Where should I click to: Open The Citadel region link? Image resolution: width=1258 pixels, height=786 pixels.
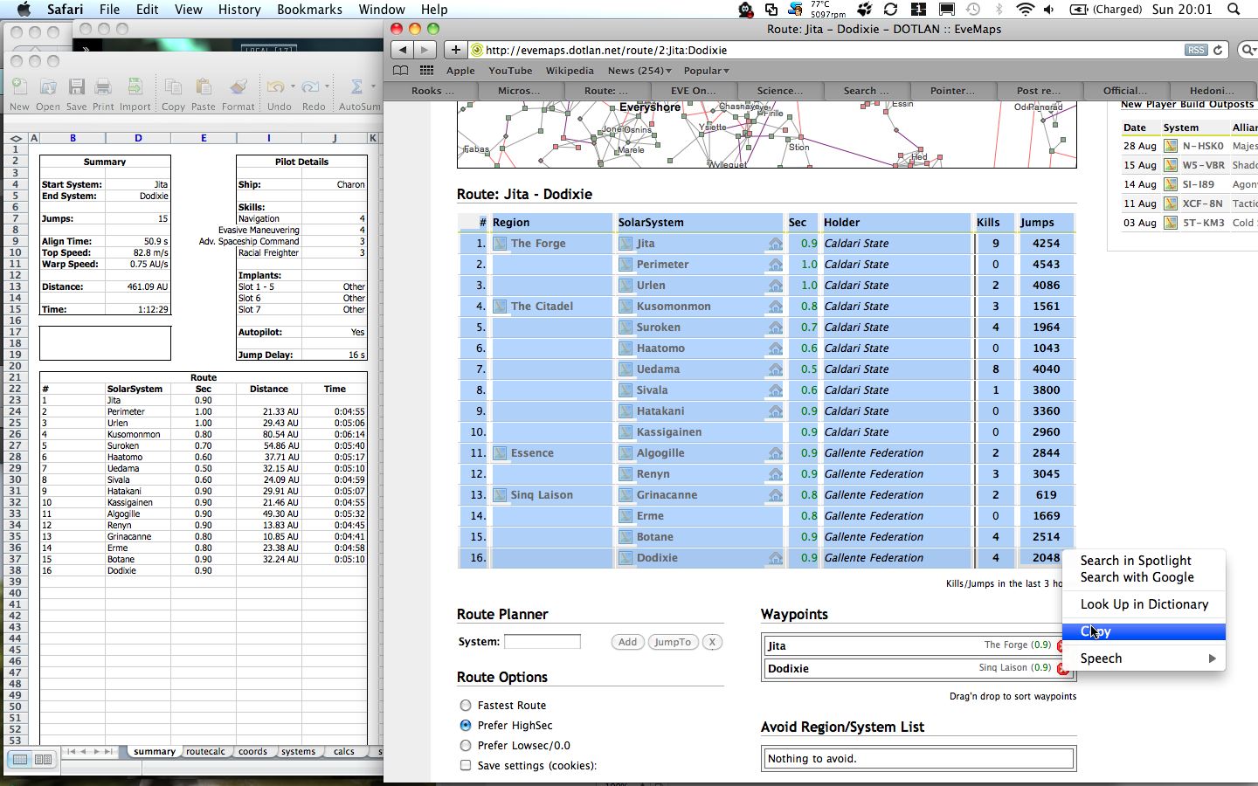pyautogui.click(x=542, y=307)
